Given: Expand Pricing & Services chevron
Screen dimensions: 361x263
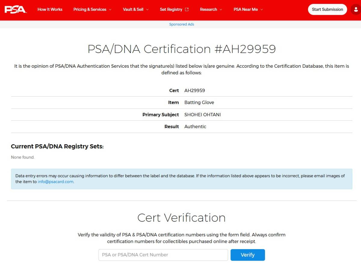Looking at the screenshot, I should click(110, 10).
